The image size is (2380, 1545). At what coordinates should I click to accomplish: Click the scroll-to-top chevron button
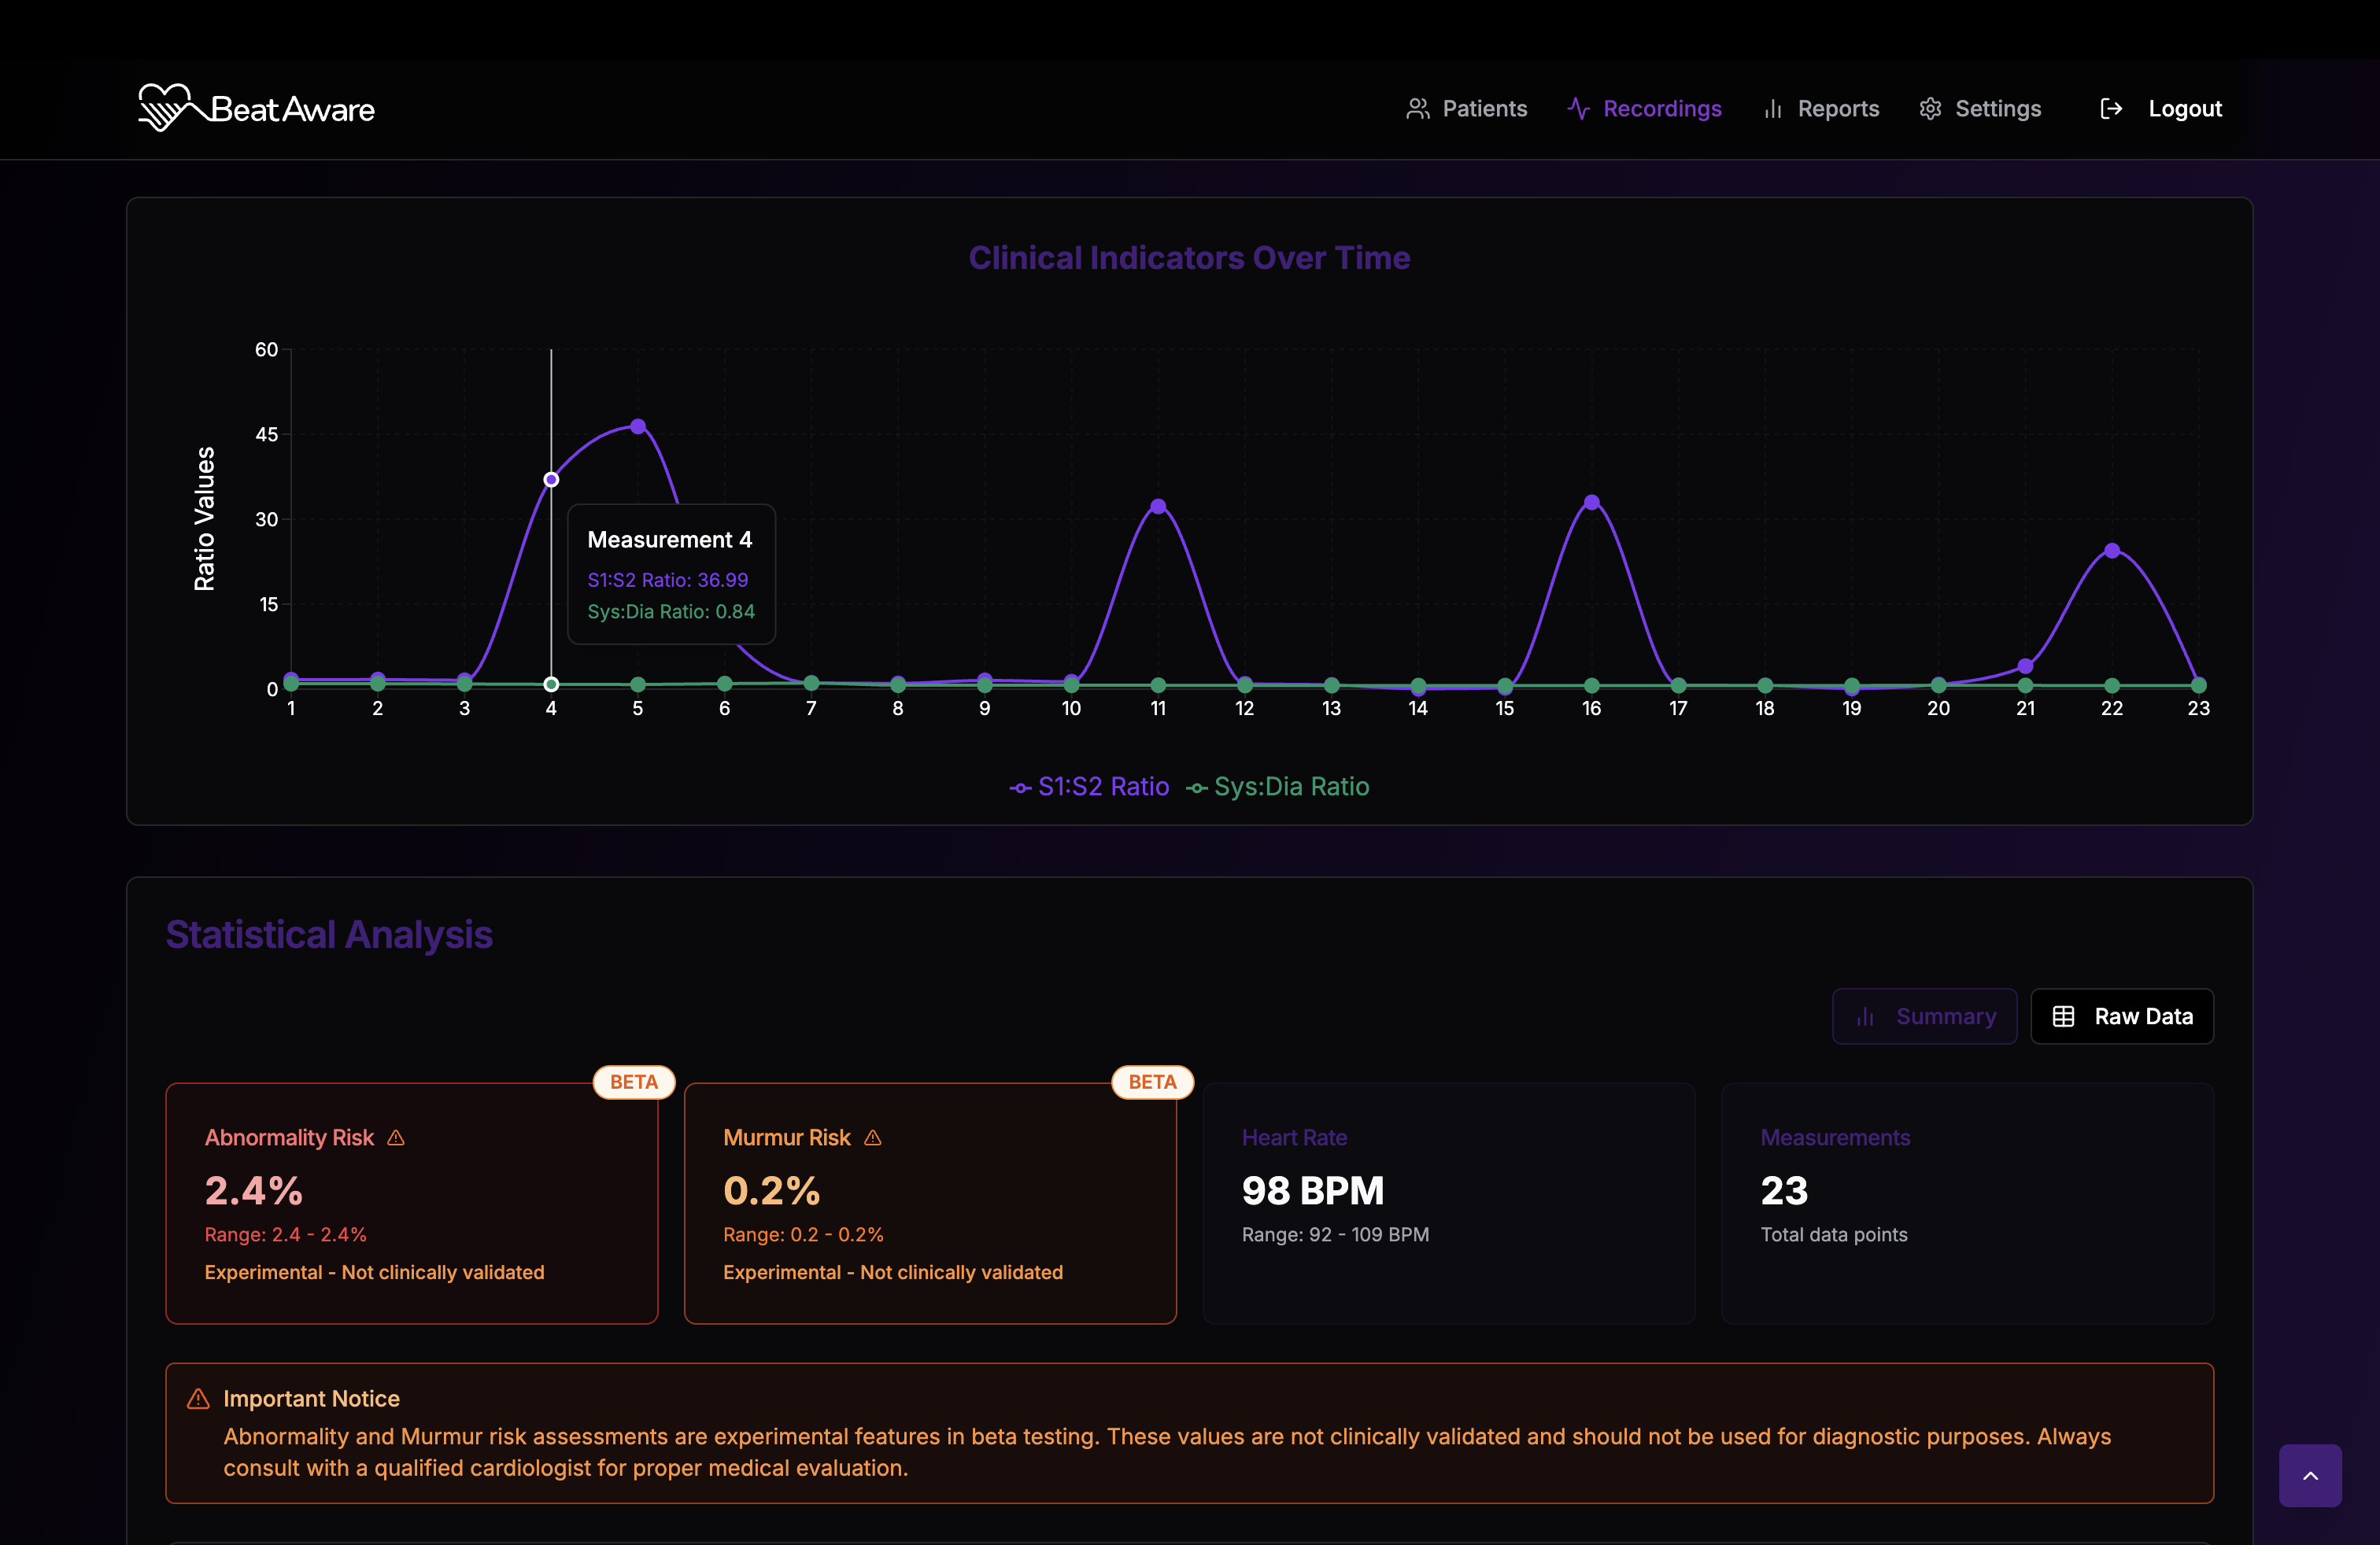(2310, 1475)
